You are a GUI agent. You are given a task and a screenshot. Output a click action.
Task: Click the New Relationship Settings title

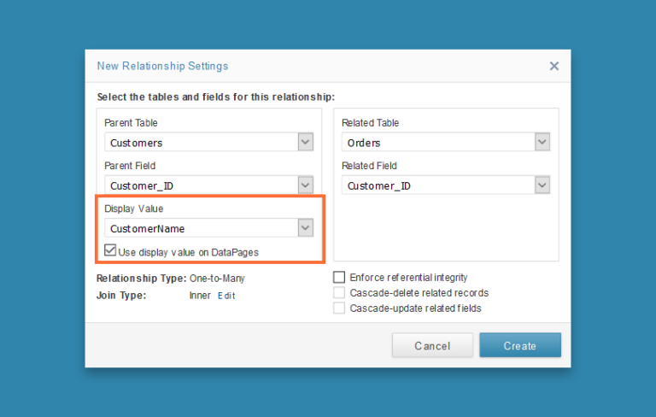point(163,66)
